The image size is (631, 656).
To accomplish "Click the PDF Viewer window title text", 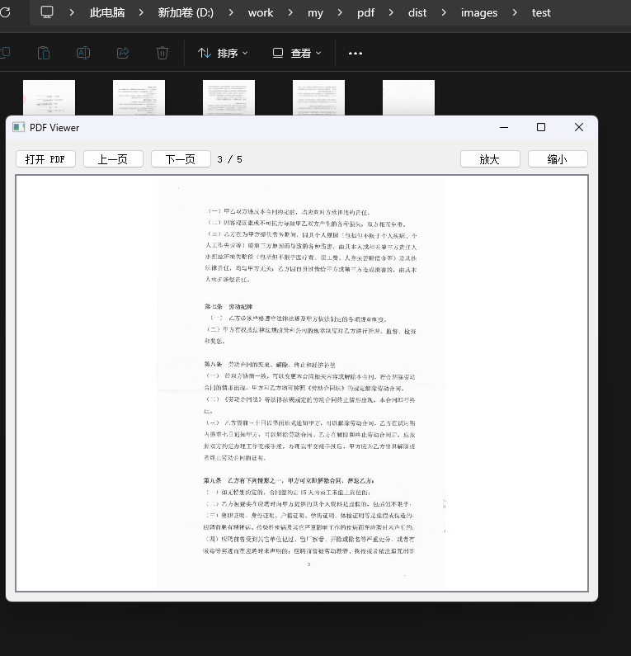I will pyautogui.click(x=54, y=128).
